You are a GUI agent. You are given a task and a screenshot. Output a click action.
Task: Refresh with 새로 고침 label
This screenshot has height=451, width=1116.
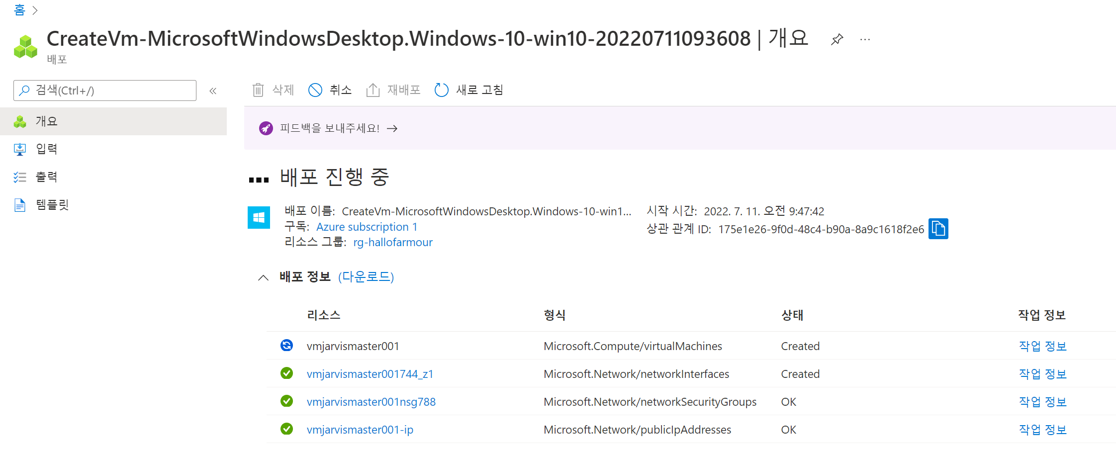pyautogui.click(x=480, y=90)
